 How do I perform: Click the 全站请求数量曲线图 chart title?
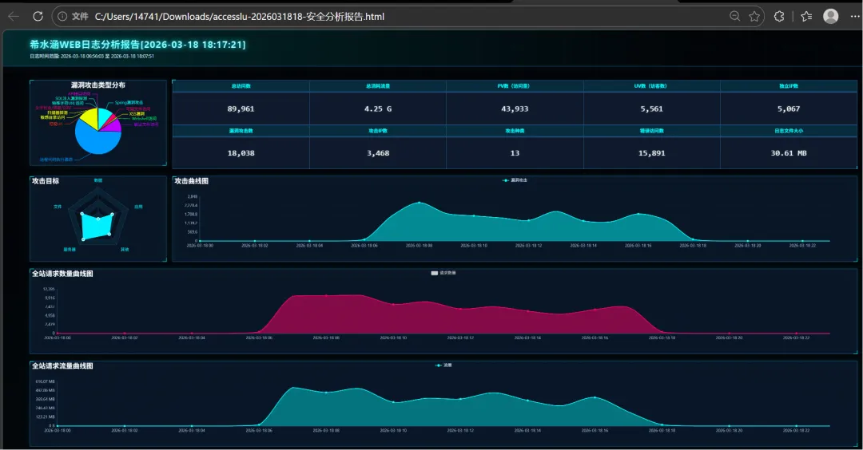click(62, 274)
